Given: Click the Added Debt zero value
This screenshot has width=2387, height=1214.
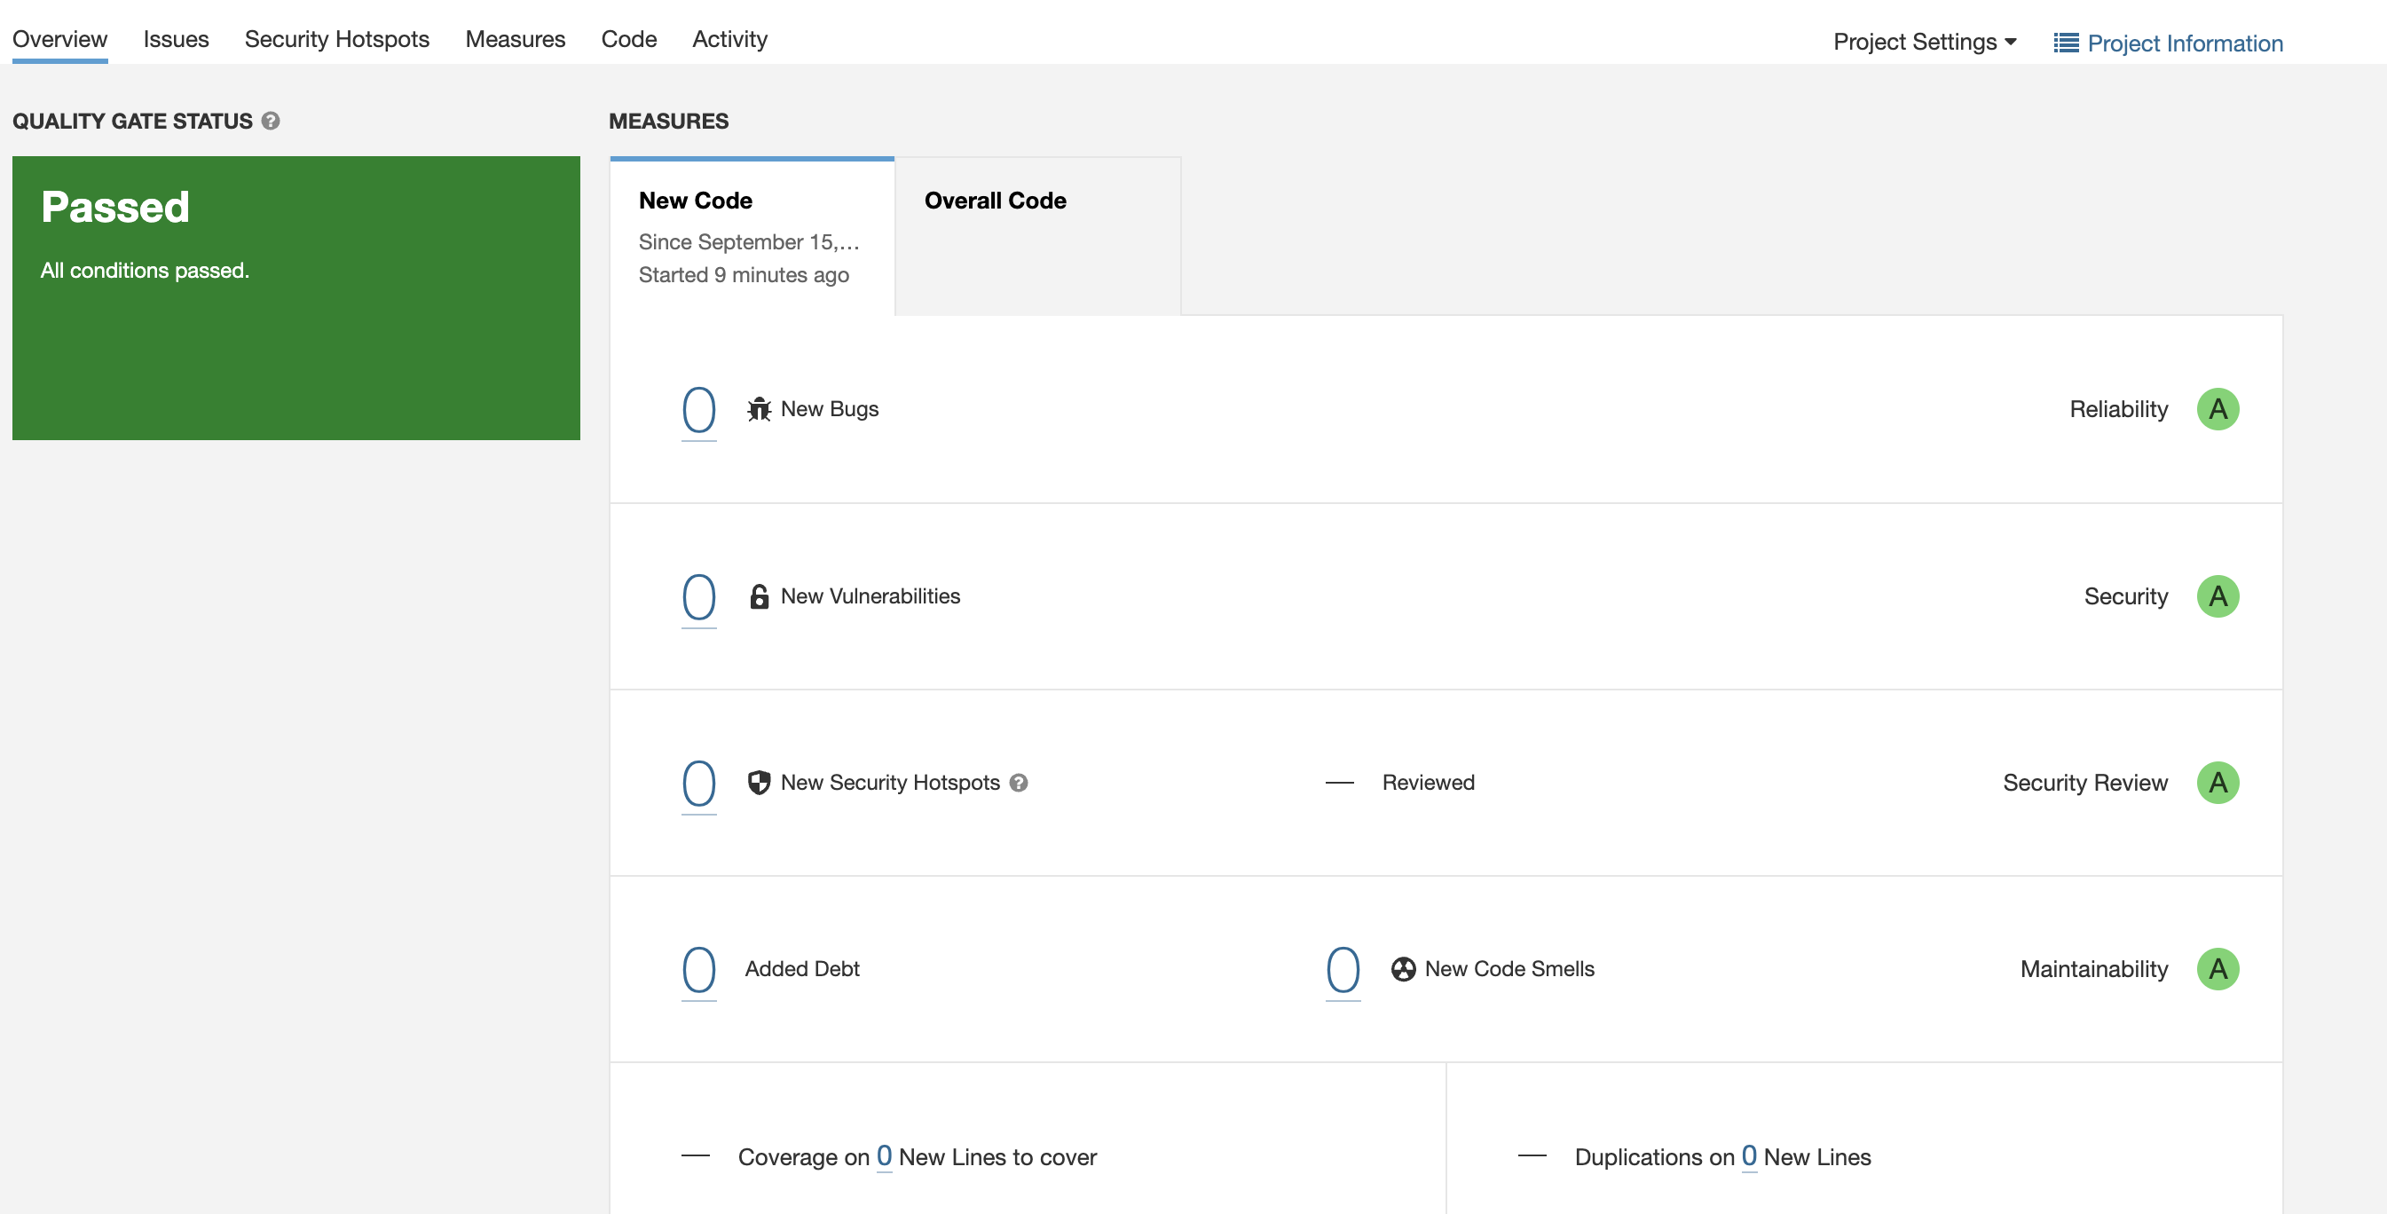Looking at the screenshot, I should coord(698,969).
